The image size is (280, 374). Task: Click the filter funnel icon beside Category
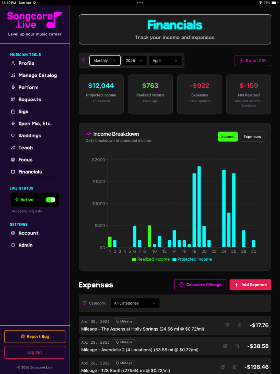(84, 303)
